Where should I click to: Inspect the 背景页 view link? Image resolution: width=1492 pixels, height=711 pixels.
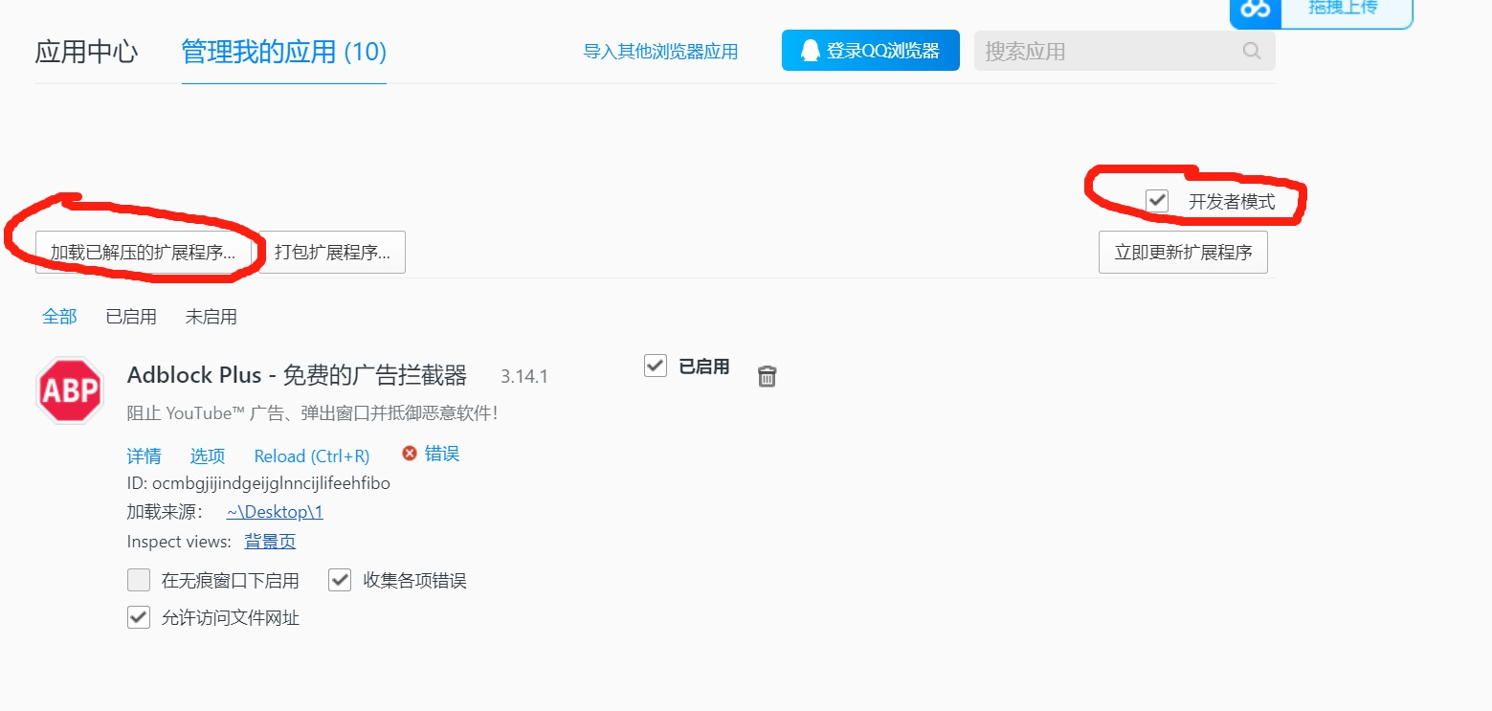270,542
